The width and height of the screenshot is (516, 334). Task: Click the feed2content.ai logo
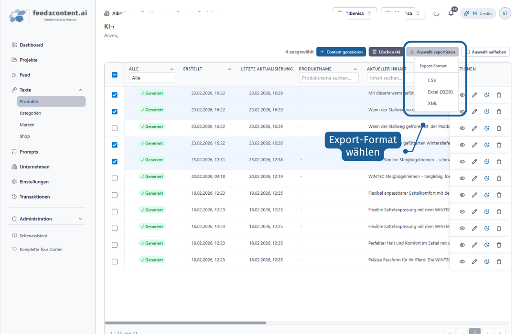pyautogui.click(x=48, y=15)
